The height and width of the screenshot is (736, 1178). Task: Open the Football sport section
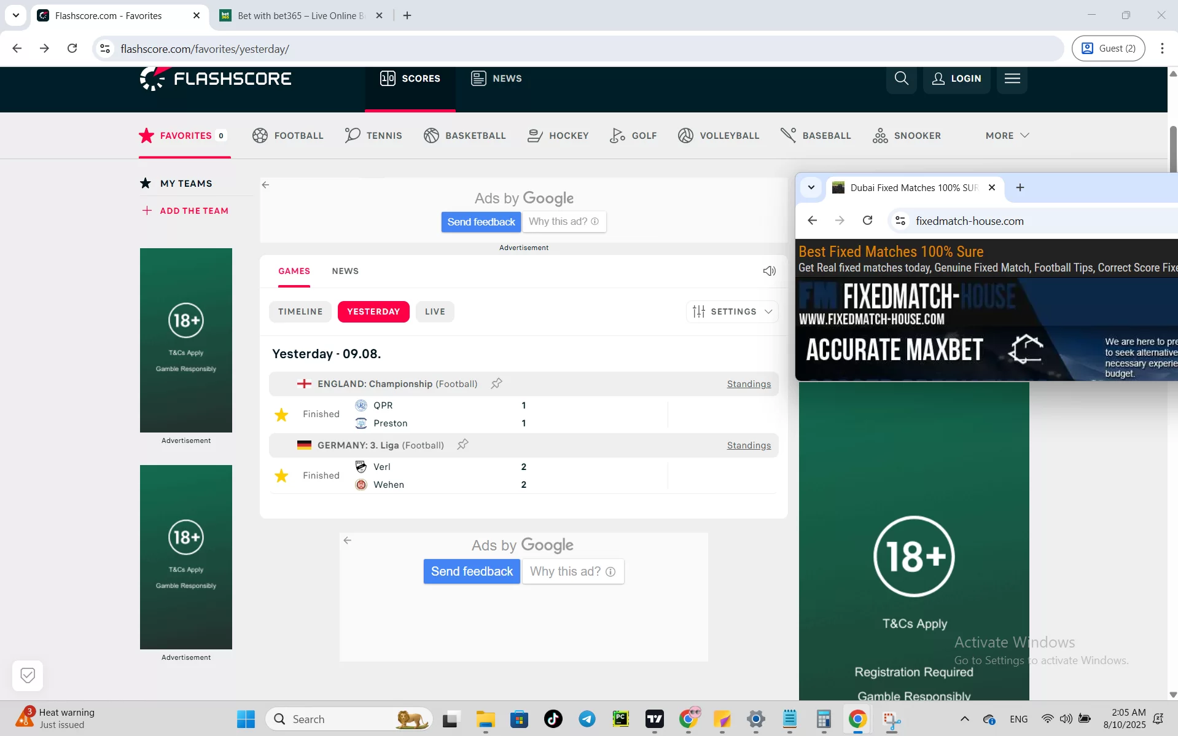[287, 136]
